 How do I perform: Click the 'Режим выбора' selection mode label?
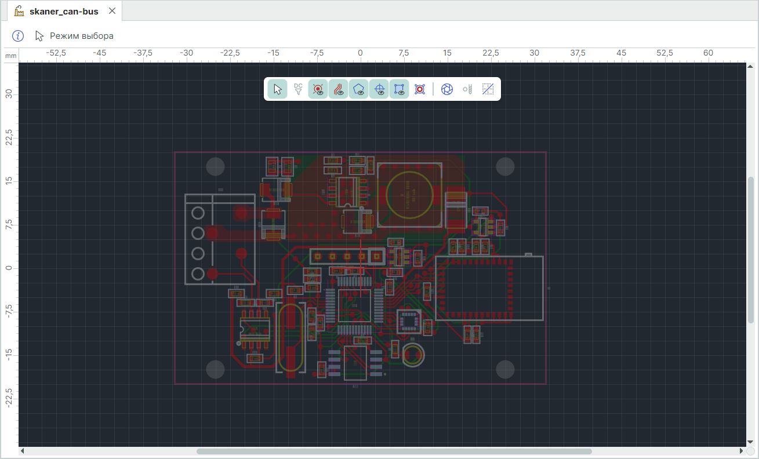coord(82,36)
